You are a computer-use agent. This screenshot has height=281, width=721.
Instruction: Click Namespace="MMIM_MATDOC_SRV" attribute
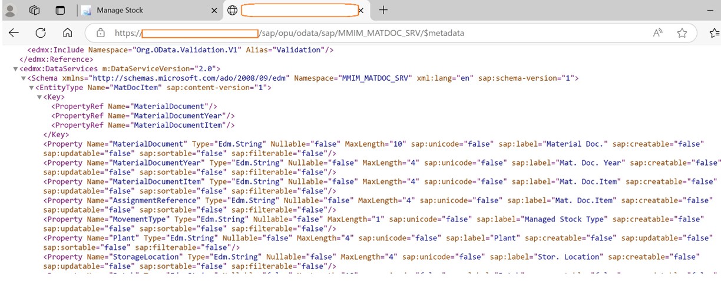pyautogui.click(x=353, y=78)
